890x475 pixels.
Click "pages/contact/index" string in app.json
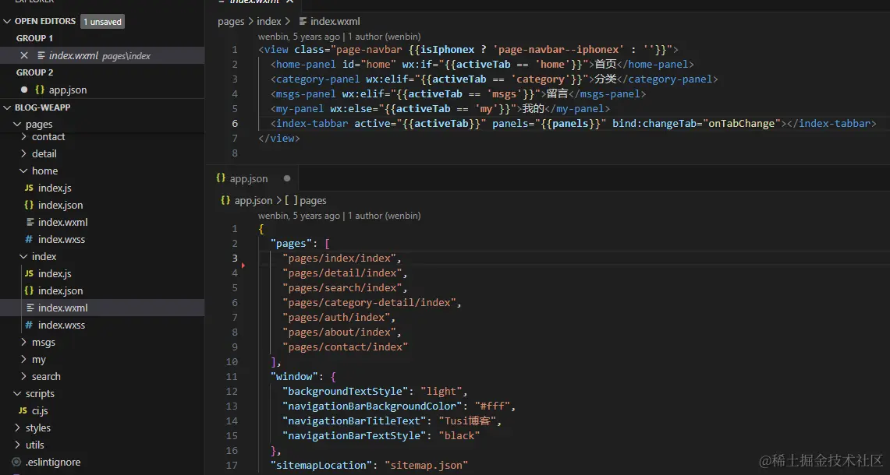click(345, 347)
